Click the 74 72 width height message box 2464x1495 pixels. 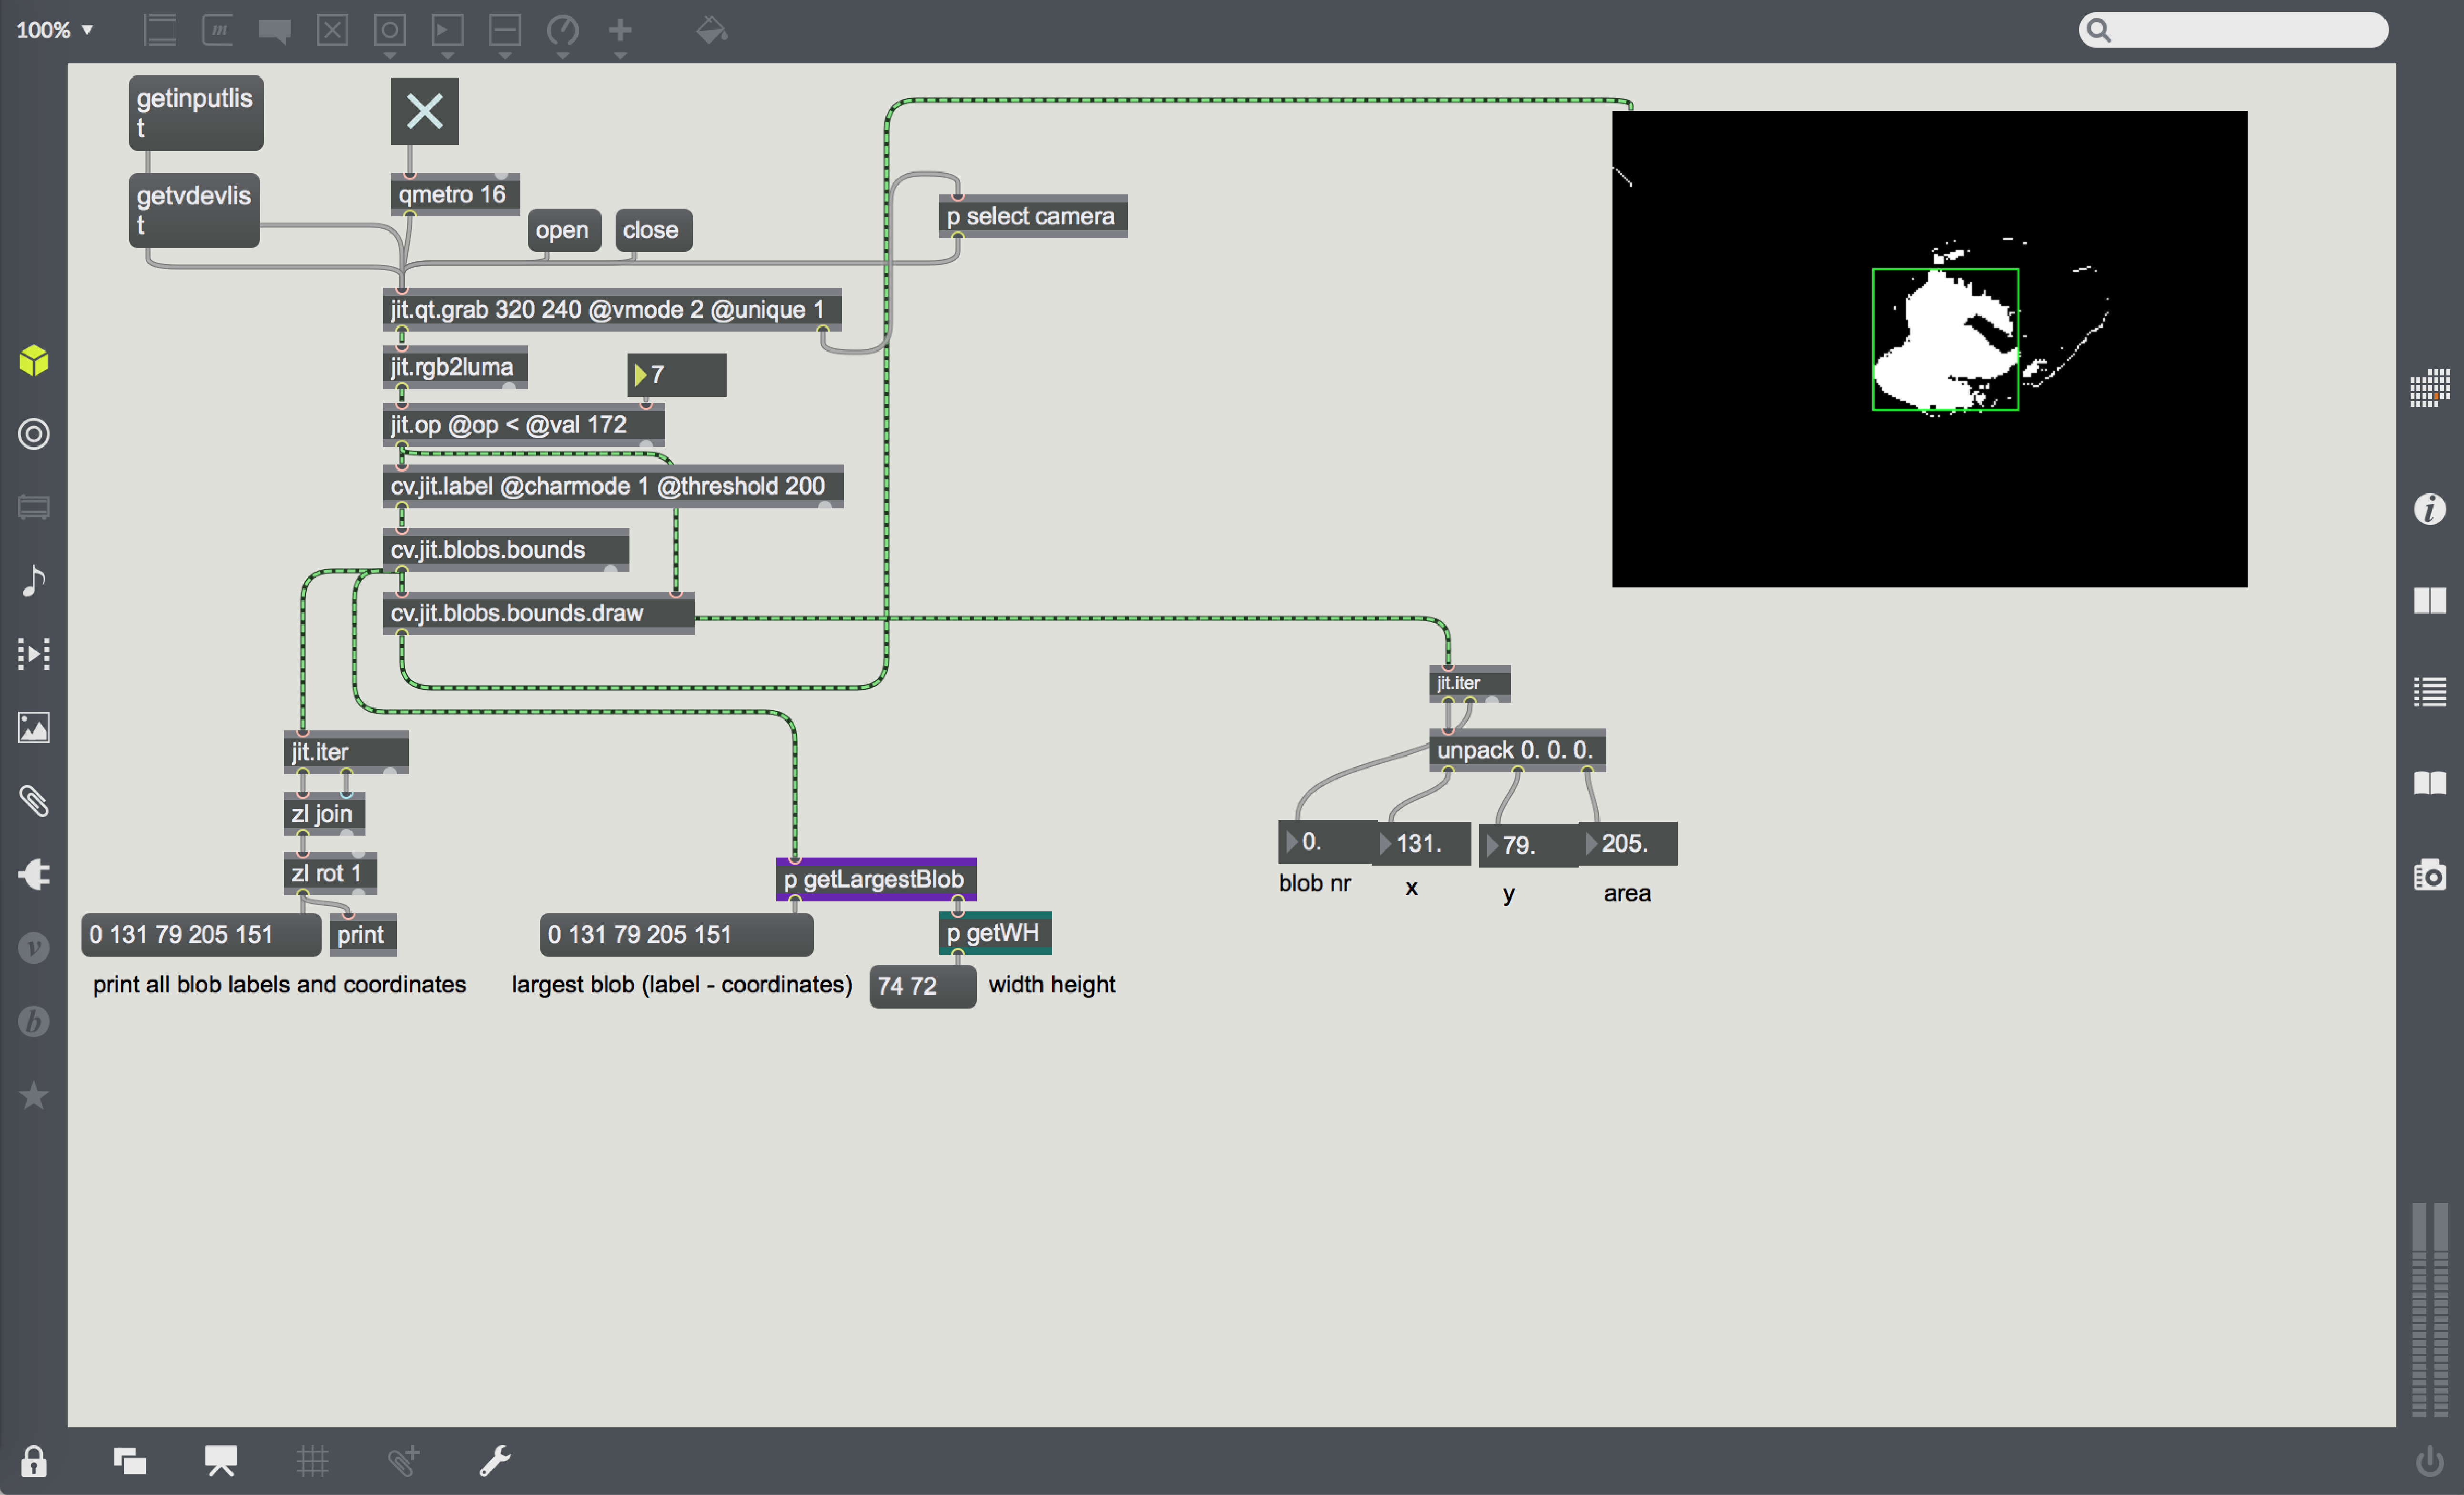(x=922, y=986)
